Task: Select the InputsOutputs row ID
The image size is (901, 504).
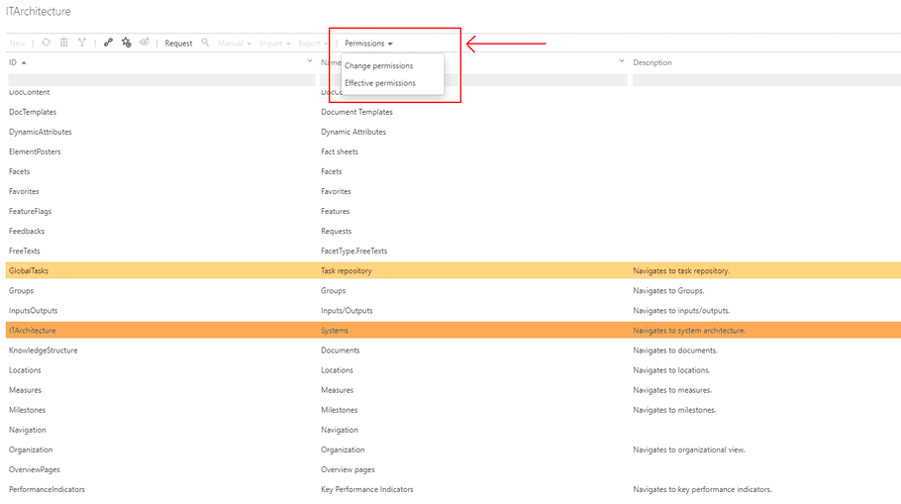Action: [33, 310]
